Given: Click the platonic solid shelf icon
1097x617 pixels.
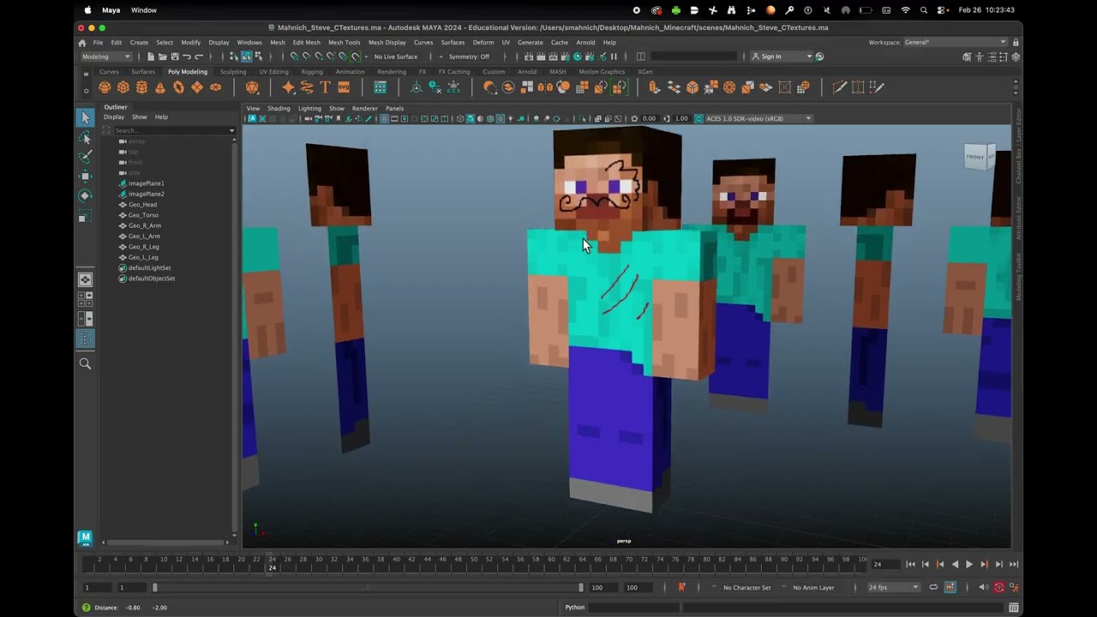Looking at the screenshot, I should [x=252, y=87].
